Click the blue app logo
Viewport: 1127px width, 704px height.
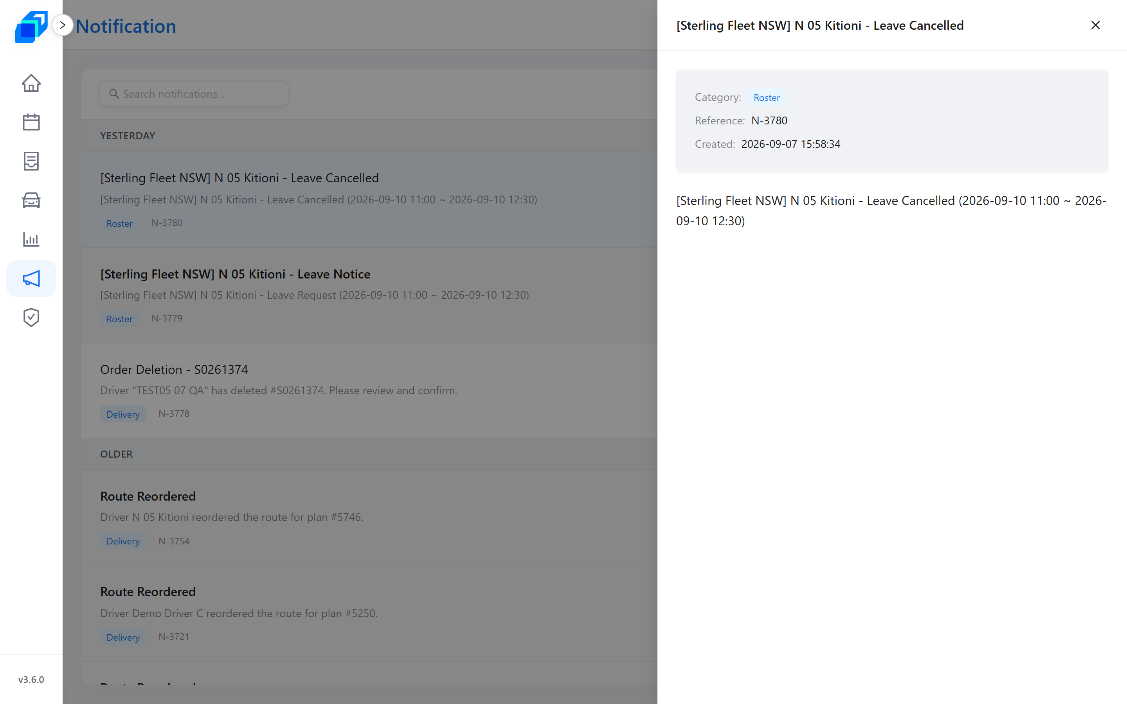point(31,27)
